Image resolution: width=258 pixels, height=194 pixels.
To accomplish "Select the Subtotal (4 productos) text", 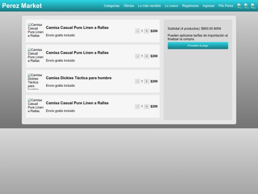I will [194, 29].
